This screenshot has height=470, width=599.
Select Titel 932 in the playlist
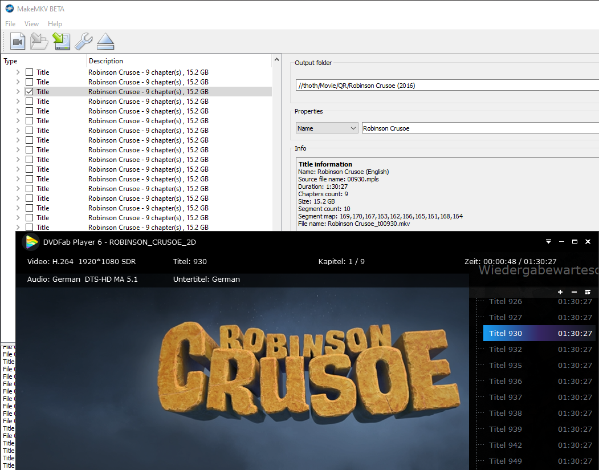point(506,349)
